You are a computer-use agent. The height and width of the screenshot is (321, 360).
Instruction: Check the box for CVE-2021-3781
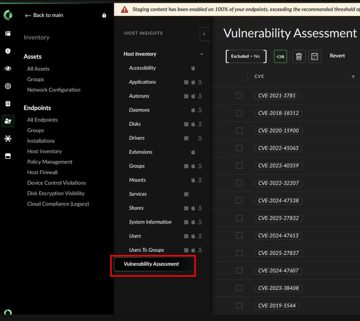tap(239, 96)
